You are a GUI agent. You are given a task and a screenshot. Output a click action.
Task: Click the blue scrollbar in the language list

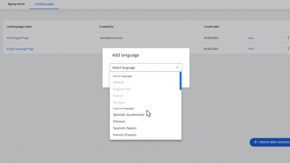180,81
